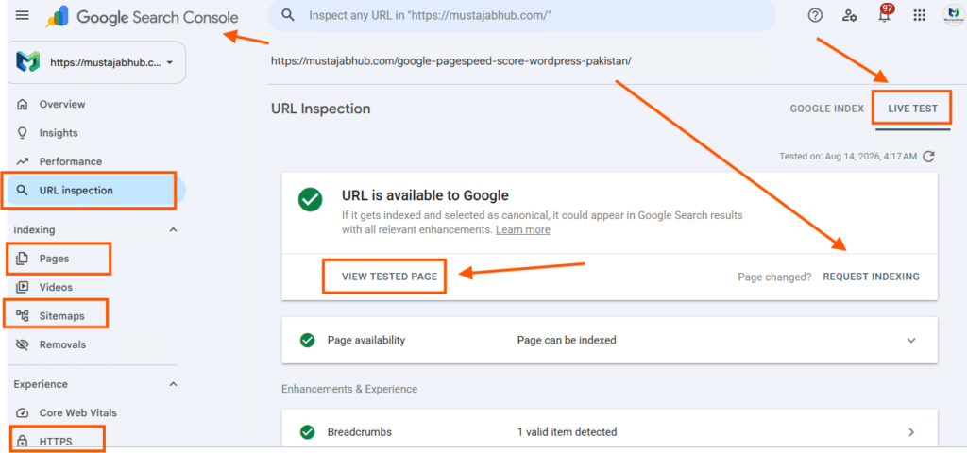Expand the Page availability row
967x453 pixels.
pyautogui.click(x=911, y=340)
